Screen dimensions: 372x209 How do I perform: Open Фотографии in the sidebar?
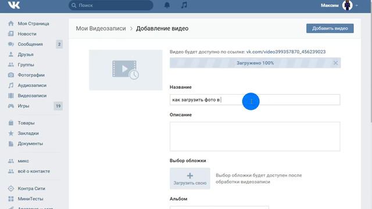click(31, 75)
